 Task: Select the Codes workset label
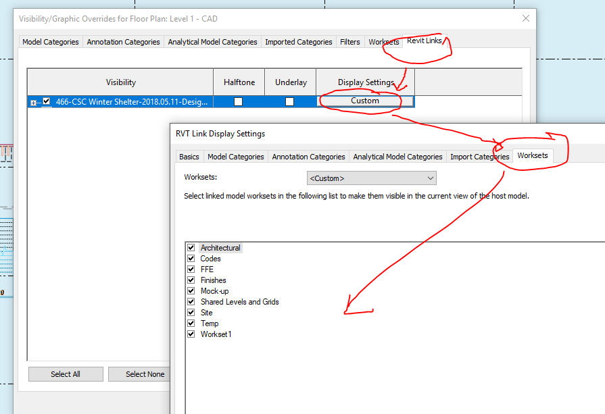pyautogui.click(x=211, y=259)
